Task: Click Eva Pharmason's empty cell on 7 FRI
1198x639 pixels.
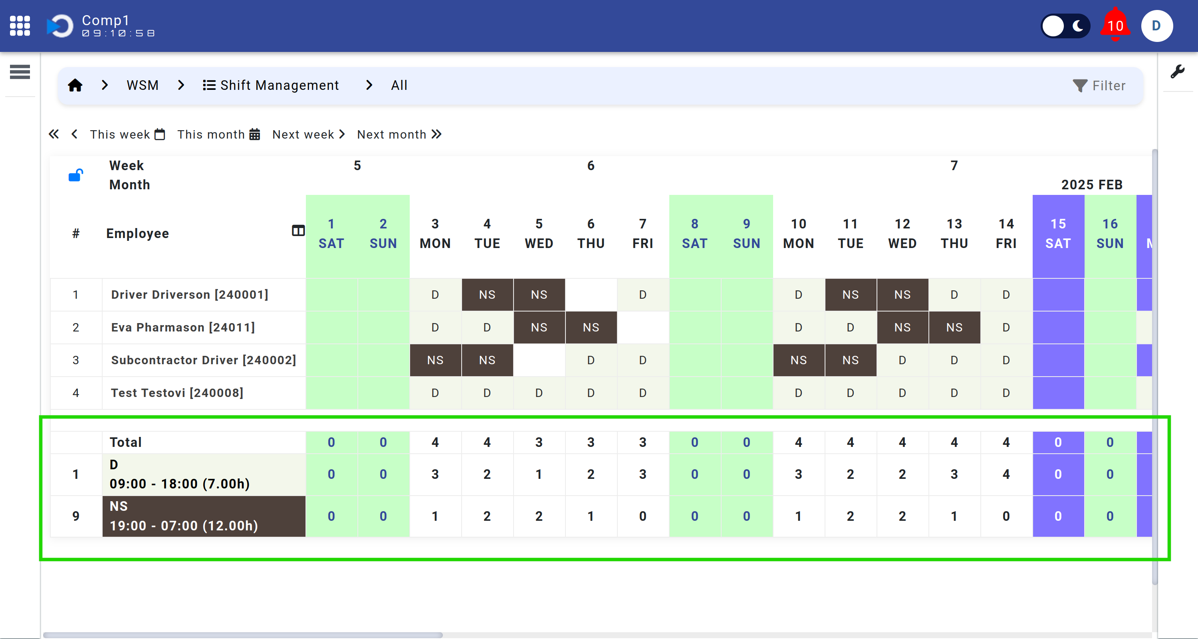Action: coord(643,327)
